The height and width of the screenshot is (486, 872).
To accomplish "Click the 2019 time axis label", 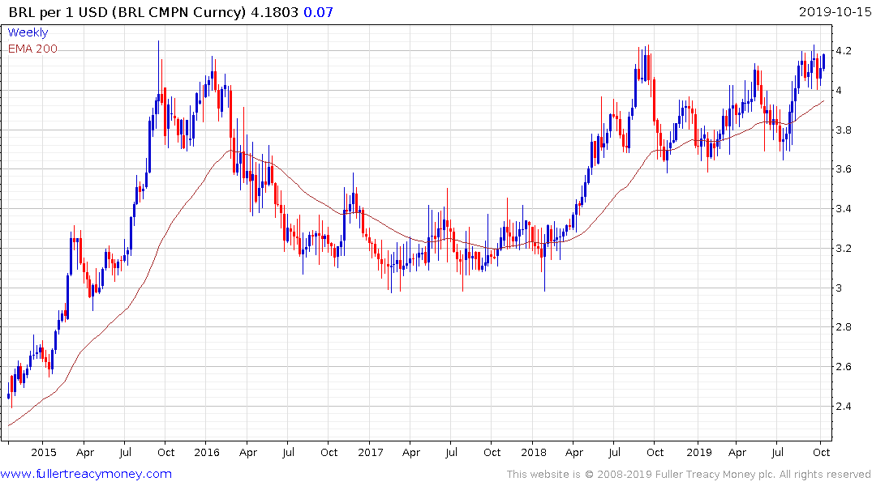I will 699,452.
